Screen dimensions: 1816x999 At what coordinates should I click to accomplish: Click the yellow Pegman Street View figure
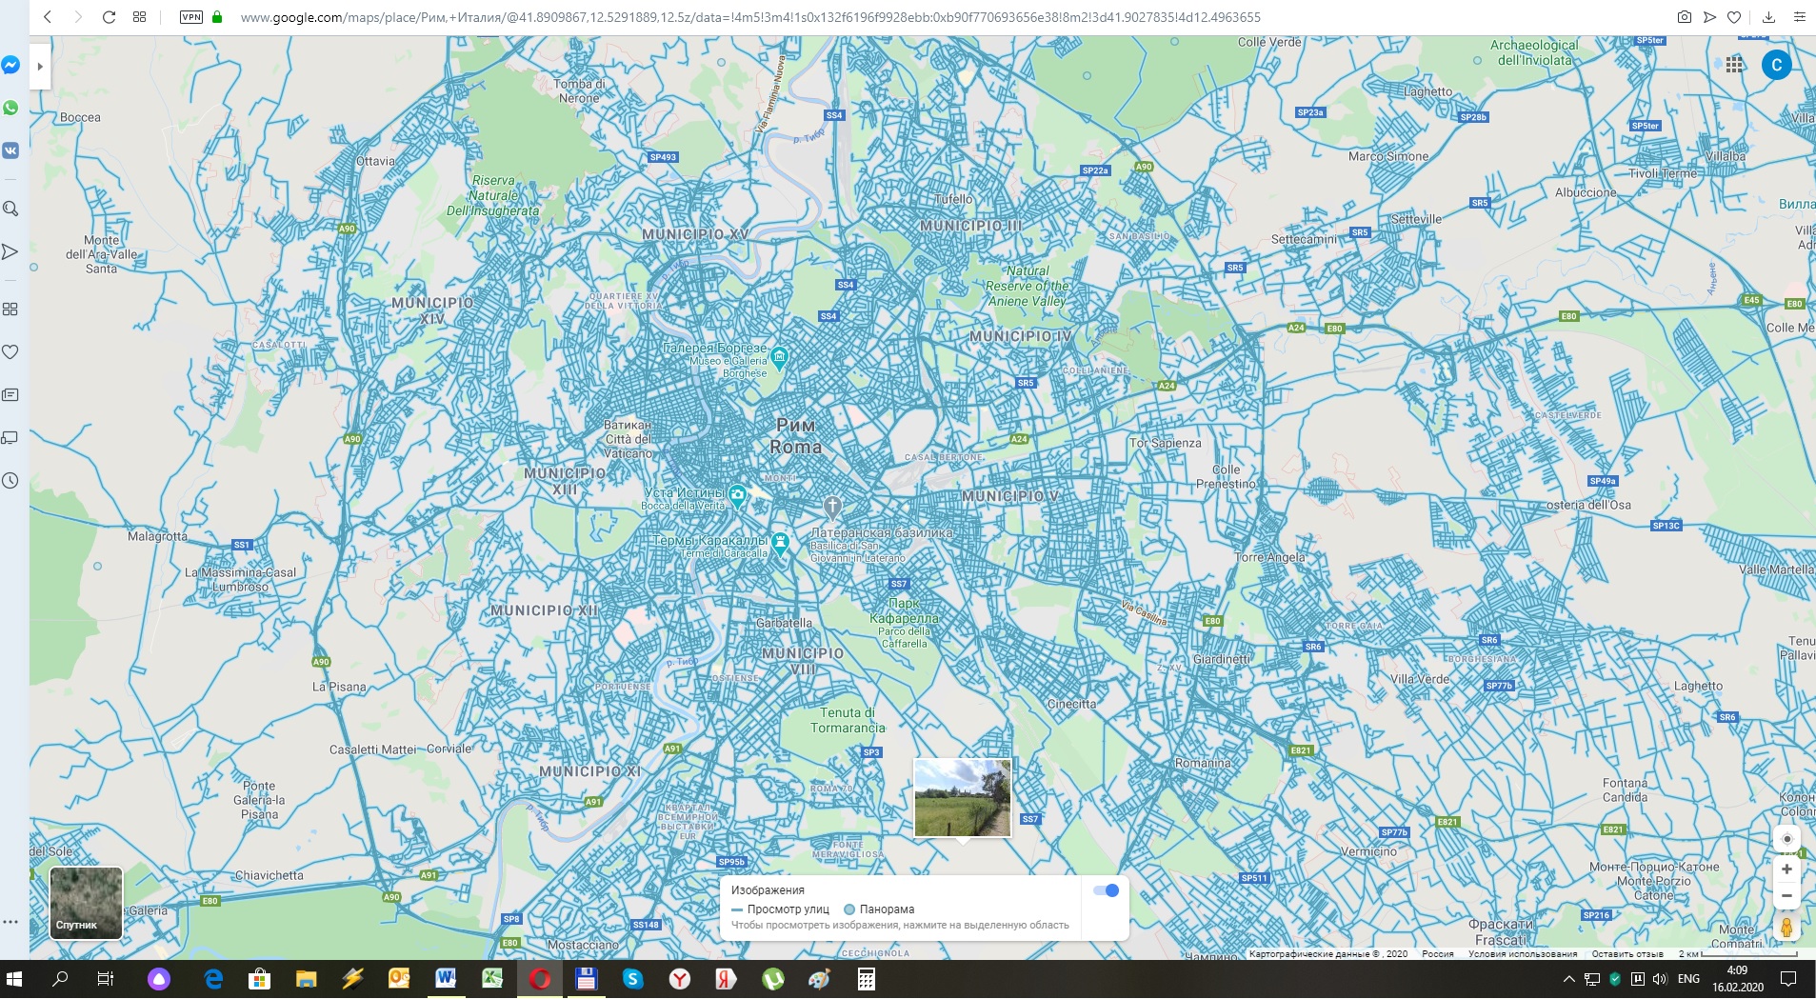point(1786,927)
